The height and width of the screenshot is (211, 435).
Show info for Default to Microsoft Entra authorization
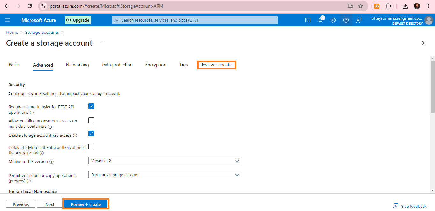(x=41, y=153)
